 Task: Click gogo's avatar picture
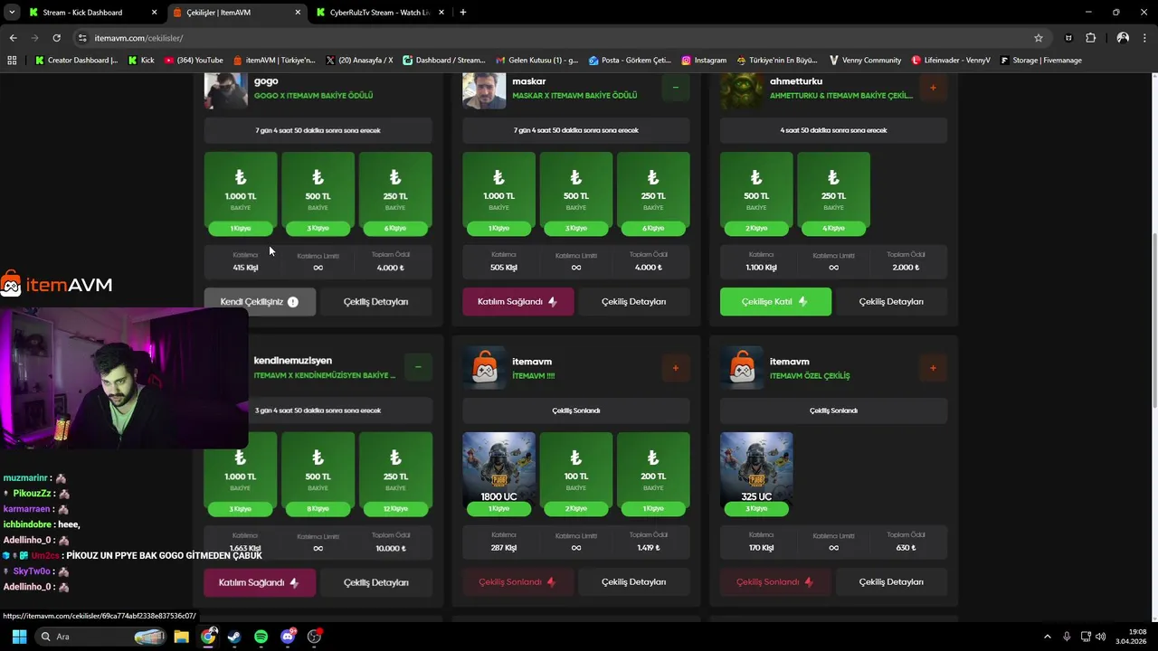[x=226, y=90]
